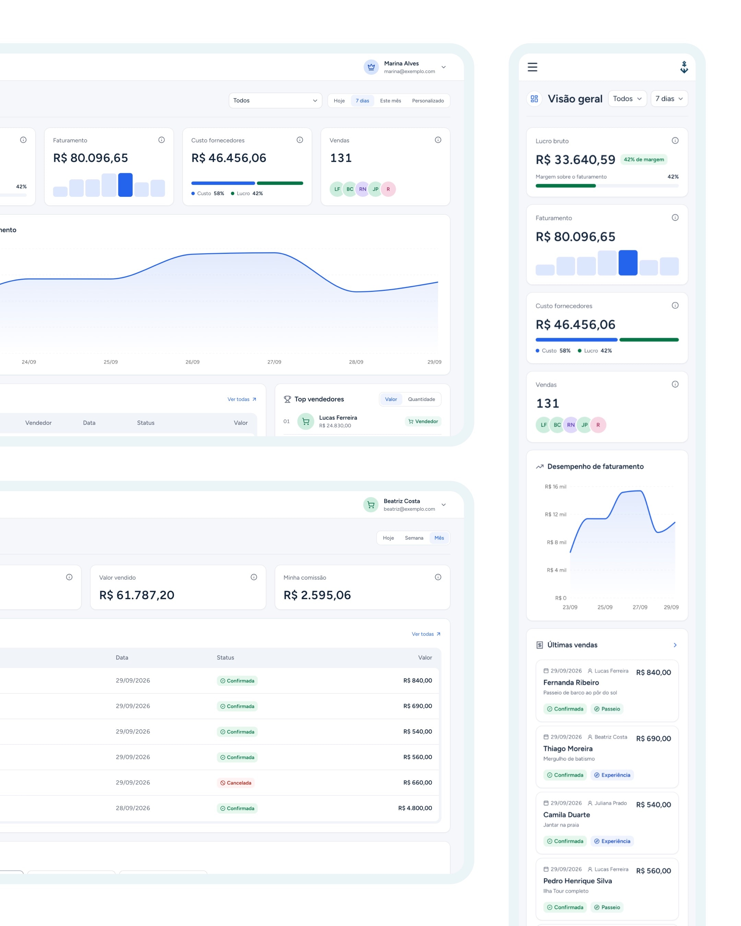Expand Beatriz Costa account menu chevron
741x926 pixels.
pyautogui.click(x=444, y=504)
